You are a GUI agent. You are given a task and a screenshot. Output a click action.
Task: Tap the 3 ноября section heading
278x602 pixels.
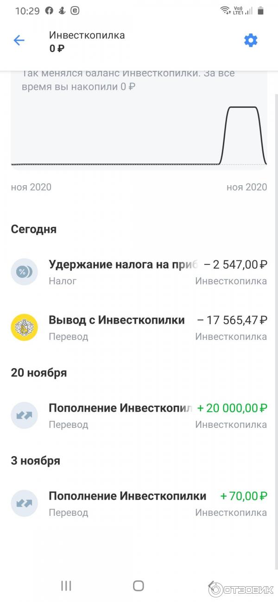click(x=36, y=461)
